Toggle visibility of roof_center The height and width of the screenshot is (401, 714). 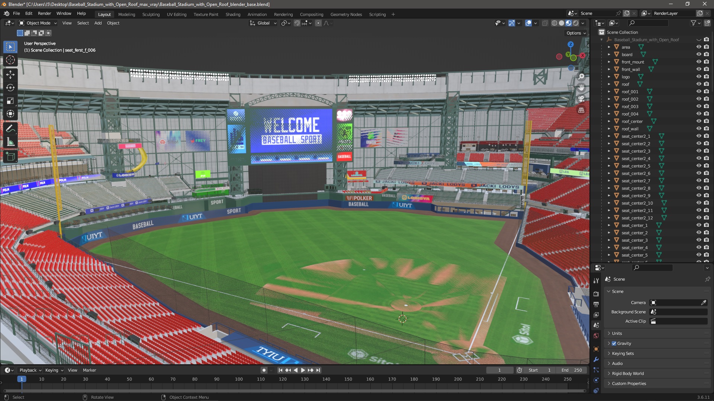pos(699,121)
